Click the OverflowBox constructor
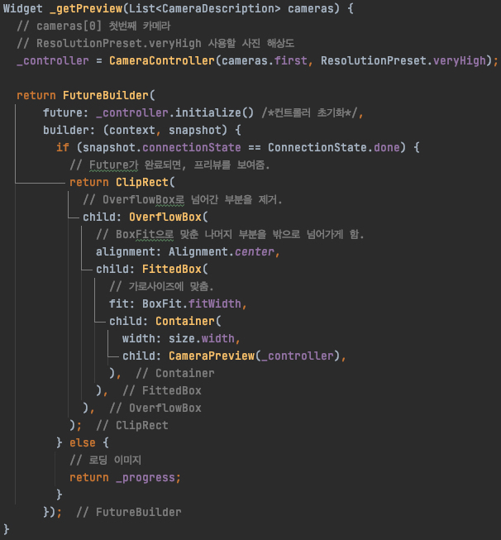The image size is (501, 540). [x=165, y=217]
